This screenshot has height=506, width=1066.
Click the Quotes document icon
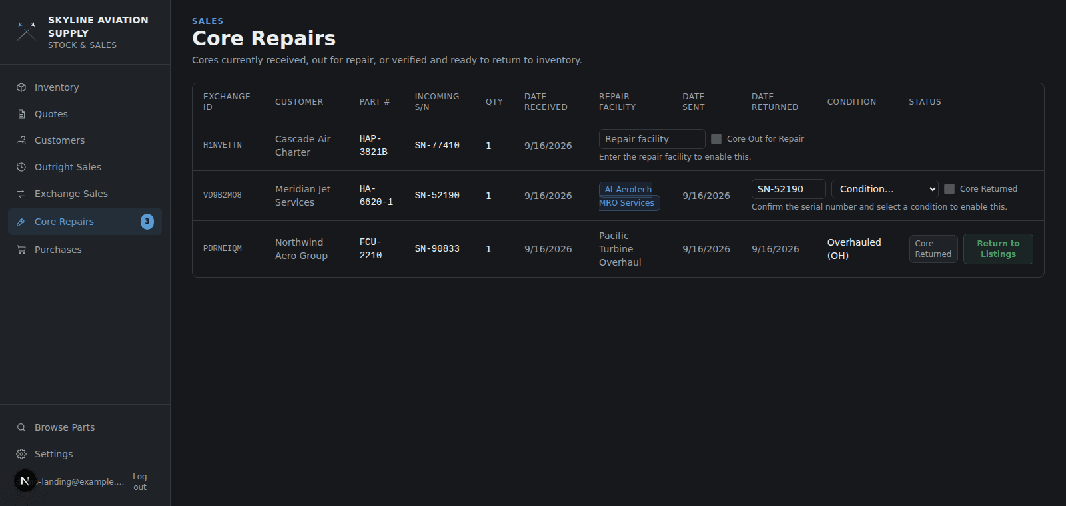pyautogui.click(x=21, y=114)
